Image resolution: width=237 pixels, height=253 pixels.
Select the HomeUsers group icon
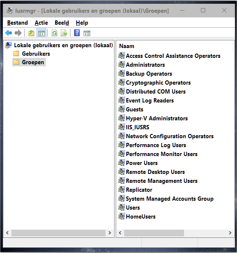tap(122, 216)
